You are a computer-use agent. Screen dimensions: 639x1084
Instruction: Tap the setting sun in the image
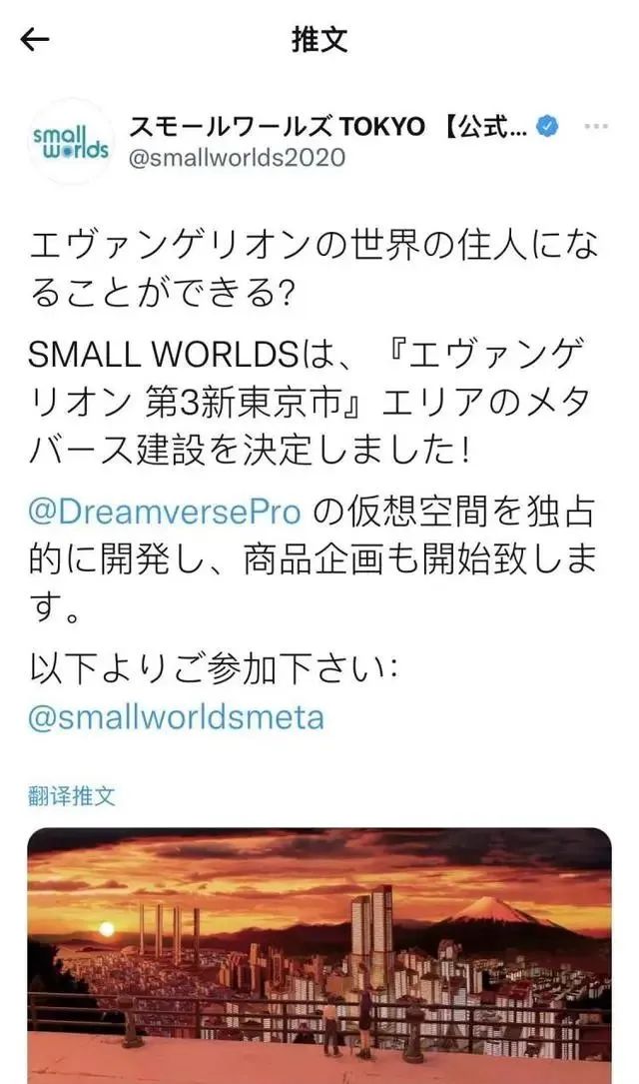[106, 929]
